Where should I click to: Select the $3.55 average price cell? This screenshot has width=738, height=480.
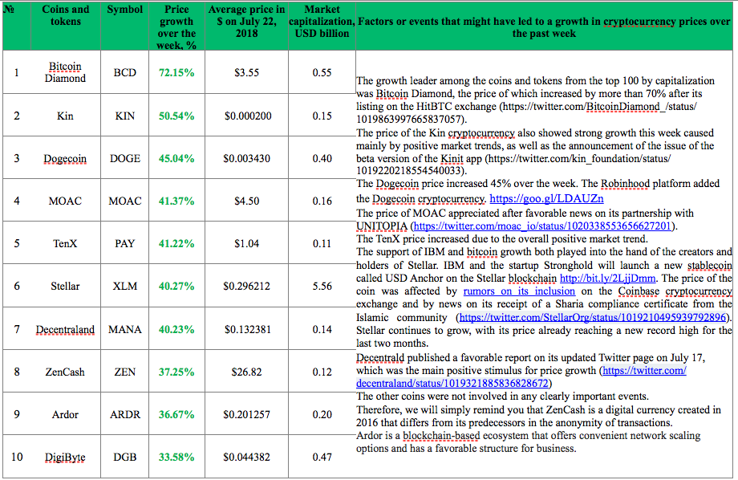click(246, 72)
